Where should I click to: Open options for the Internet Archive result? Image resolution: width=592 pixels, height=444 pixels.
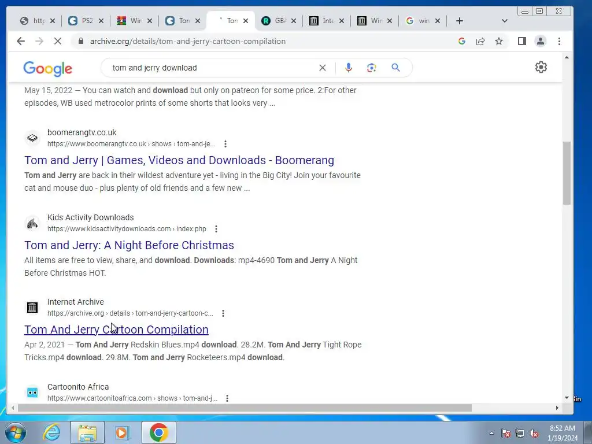click(223, 313)
